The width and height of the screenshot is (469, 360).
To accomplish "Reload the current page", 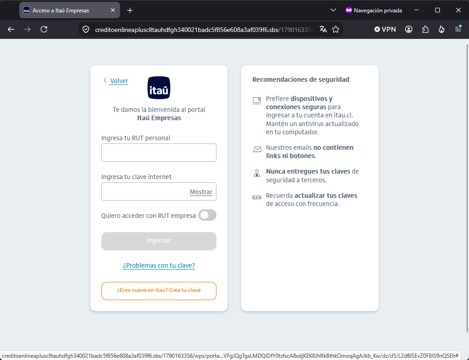I will (x=44, y=29).
